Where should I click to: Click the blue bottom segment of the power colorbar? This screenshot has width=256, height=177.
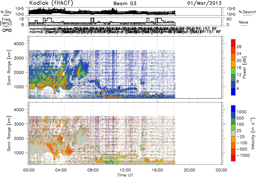(233, 92)
